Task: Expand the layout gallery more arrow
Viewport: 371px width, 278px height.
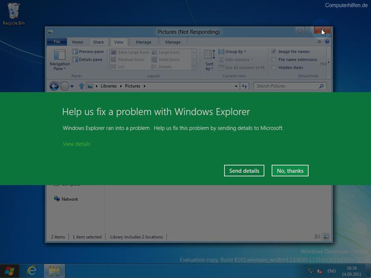Action: (194, 67)
